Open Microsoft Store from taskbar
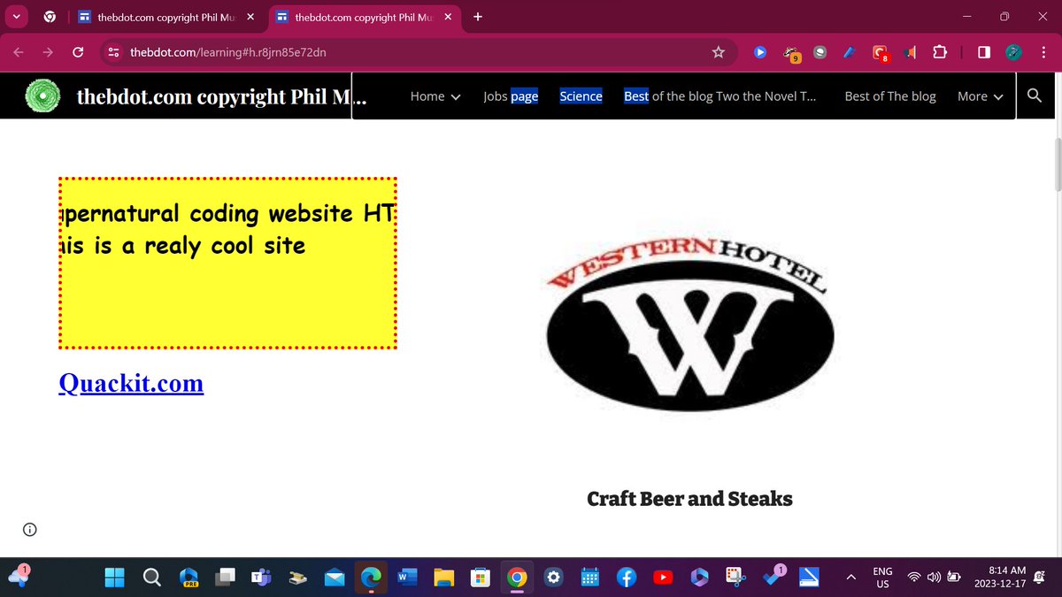 click(480, 578)
